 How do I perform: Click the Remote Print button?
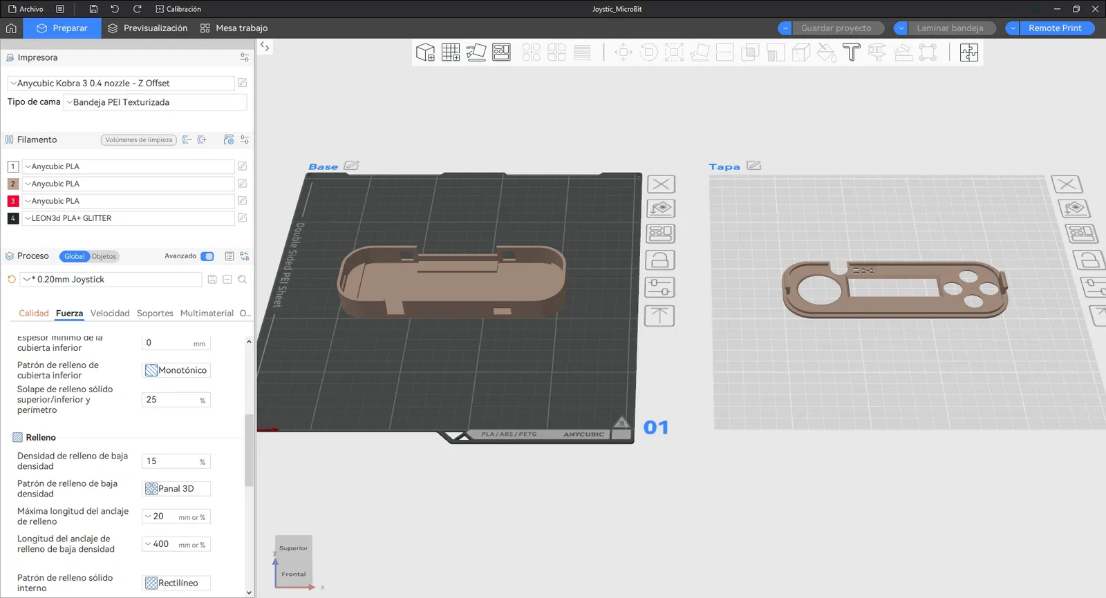coord(1054,28)
